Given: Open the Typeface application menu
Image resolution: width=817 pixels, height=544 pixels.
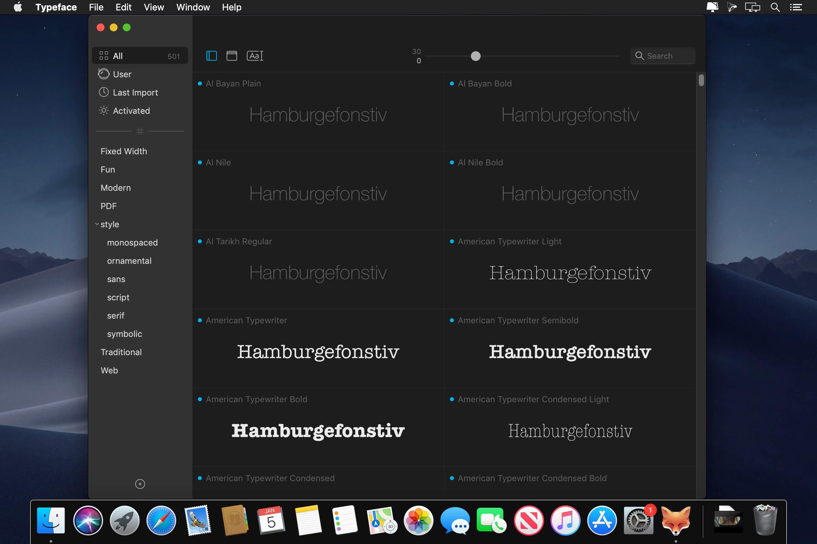Looking at the screenshot, I should point(56,7).
